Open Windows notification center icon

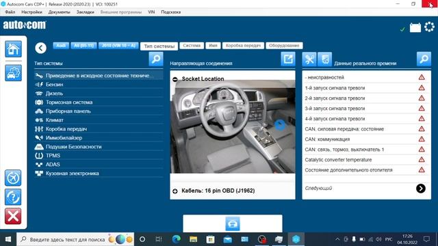426,239
